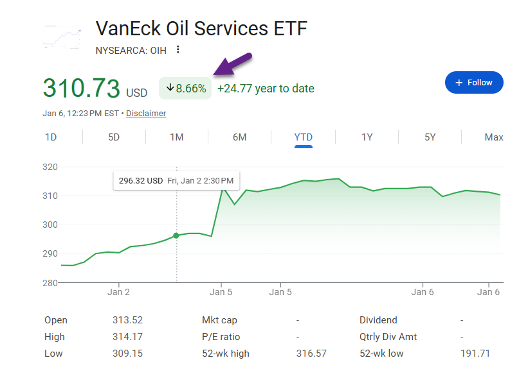Select the YTD range tab
This screenshot has width=510, height=367.
(304, 137)
